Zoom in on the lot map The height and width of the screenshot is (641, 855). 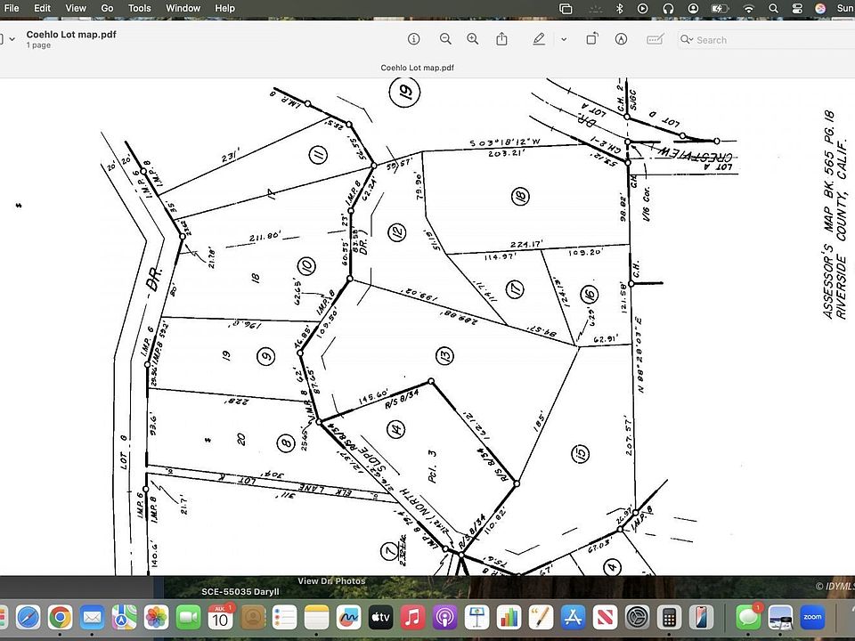[473, 39]
